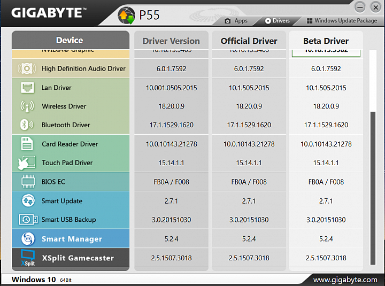
Task: Open the www.gigabyte.com link
Action: [345, 280]
